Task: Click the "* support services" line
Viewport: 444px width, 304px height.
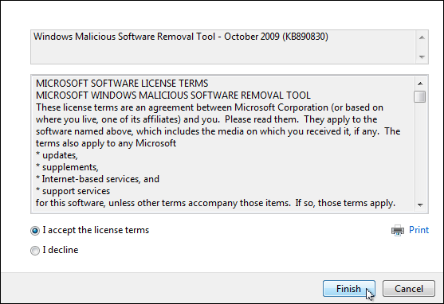Action: [x=73, y=191]
